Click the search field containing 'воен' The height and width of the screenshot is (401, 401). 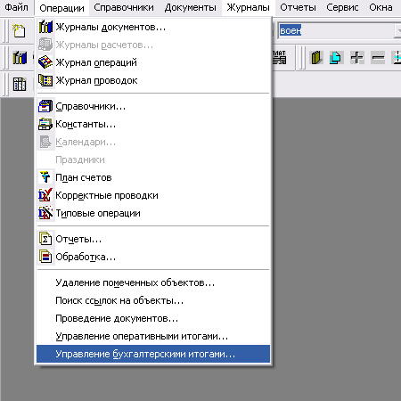[x=336, y=30]
